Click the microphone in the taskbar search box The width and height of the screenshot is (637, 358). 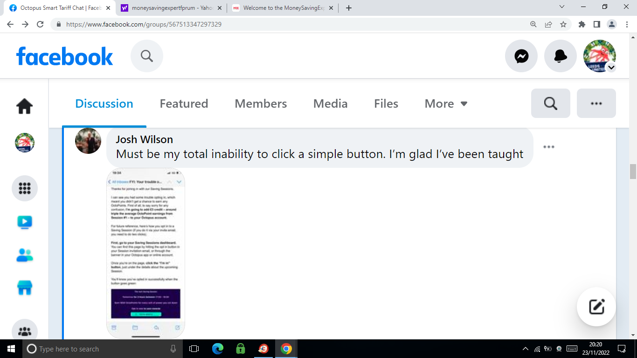coord(173,349)
